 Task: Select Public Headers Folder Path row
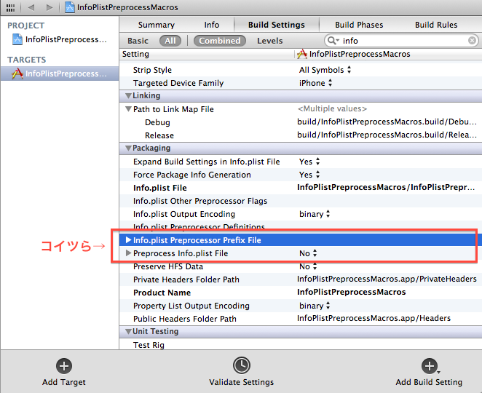point(301,319)
